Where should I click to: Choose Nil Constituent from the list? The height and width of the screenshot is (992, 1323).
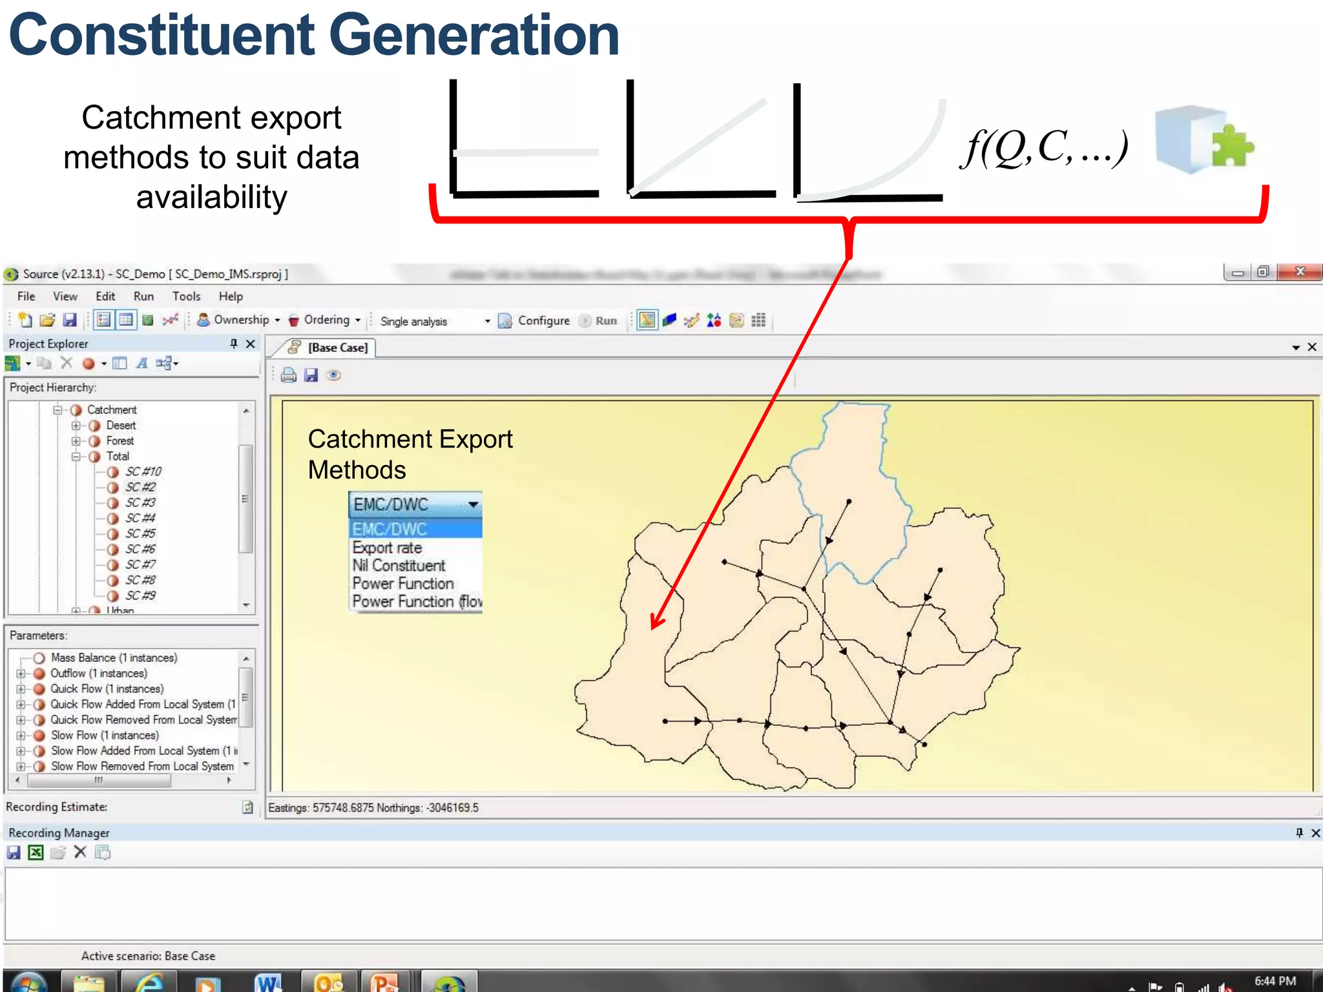(399, 566)
